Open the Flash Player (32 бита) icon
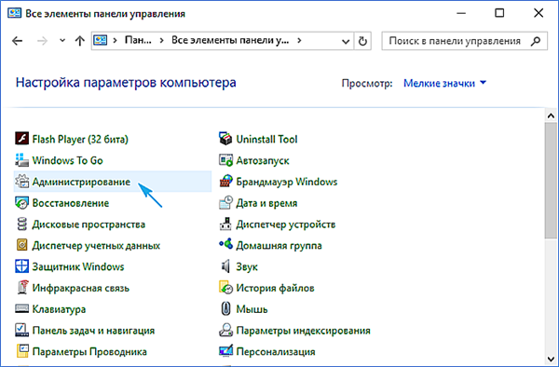The height and width of the screenshot is (367, 559). pyautogui.click(x=21, y=138)
